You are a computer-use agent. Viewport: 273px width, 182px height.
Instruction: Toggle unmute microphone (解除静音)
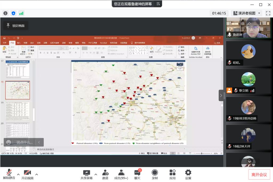[9, 174]
